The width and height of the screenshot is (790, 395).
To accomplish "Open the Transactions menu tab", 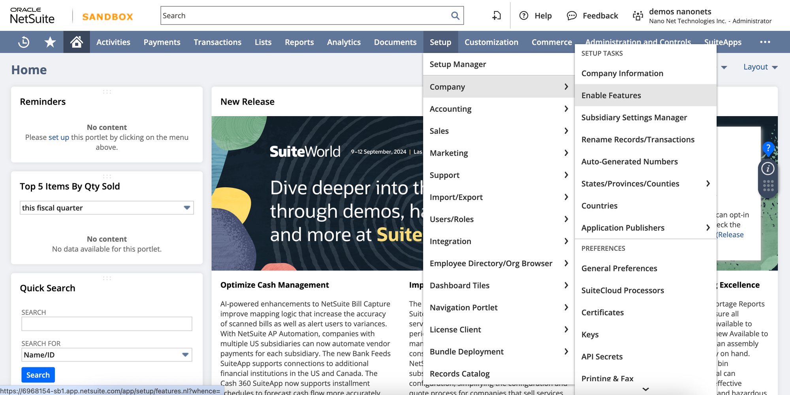I will 217,42.
